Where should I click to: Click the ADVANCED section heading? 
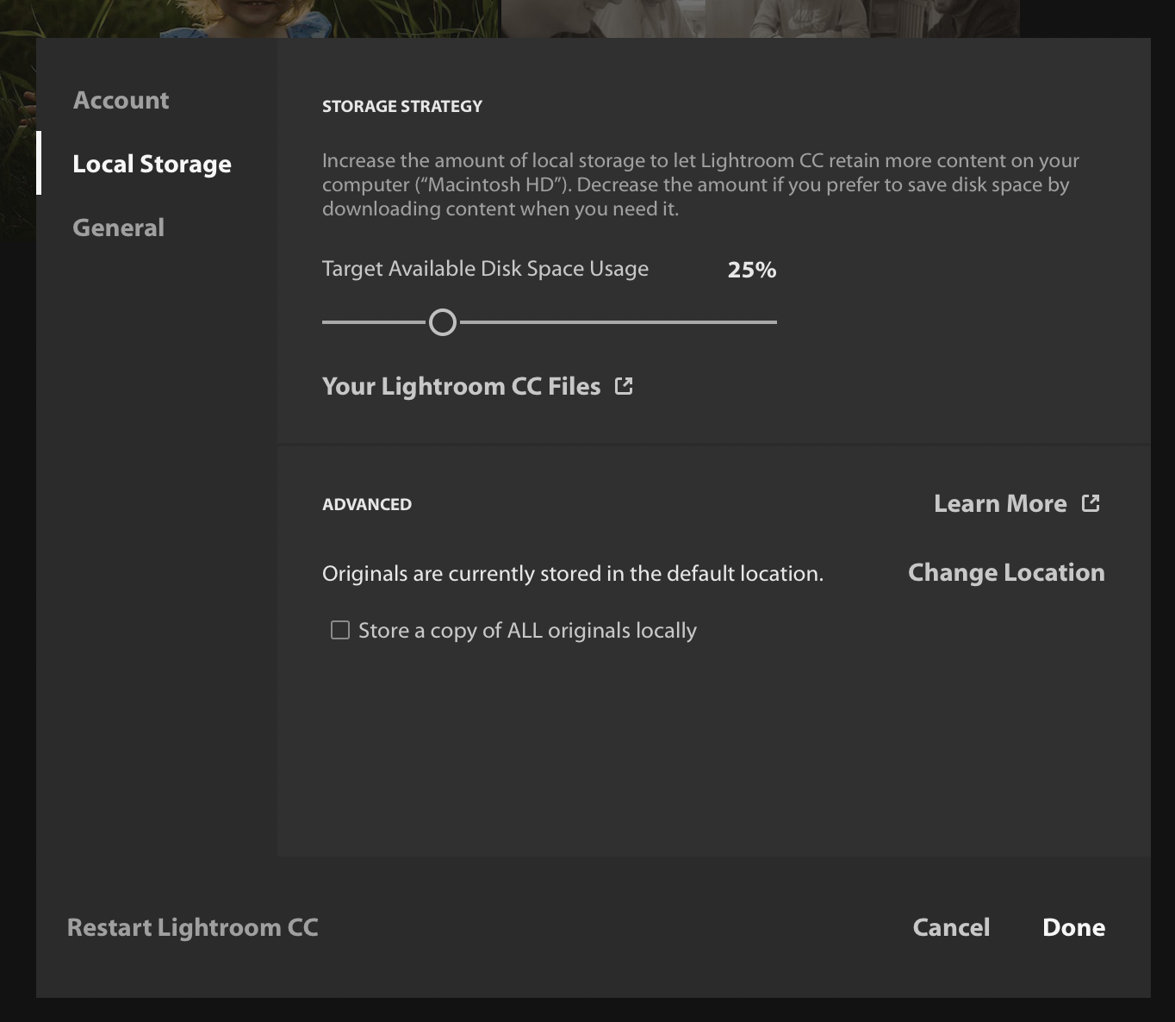point(367,504)
